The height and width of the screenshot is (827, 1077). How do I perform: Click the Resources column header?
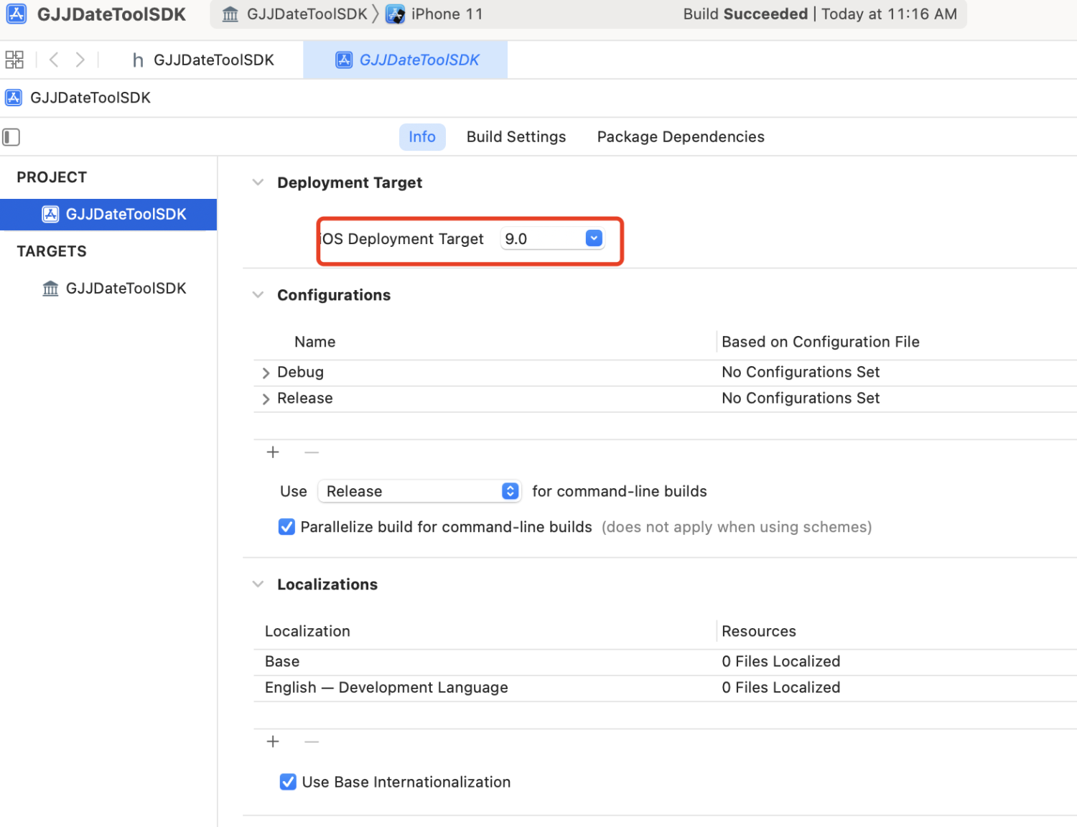tap(759, 631)
